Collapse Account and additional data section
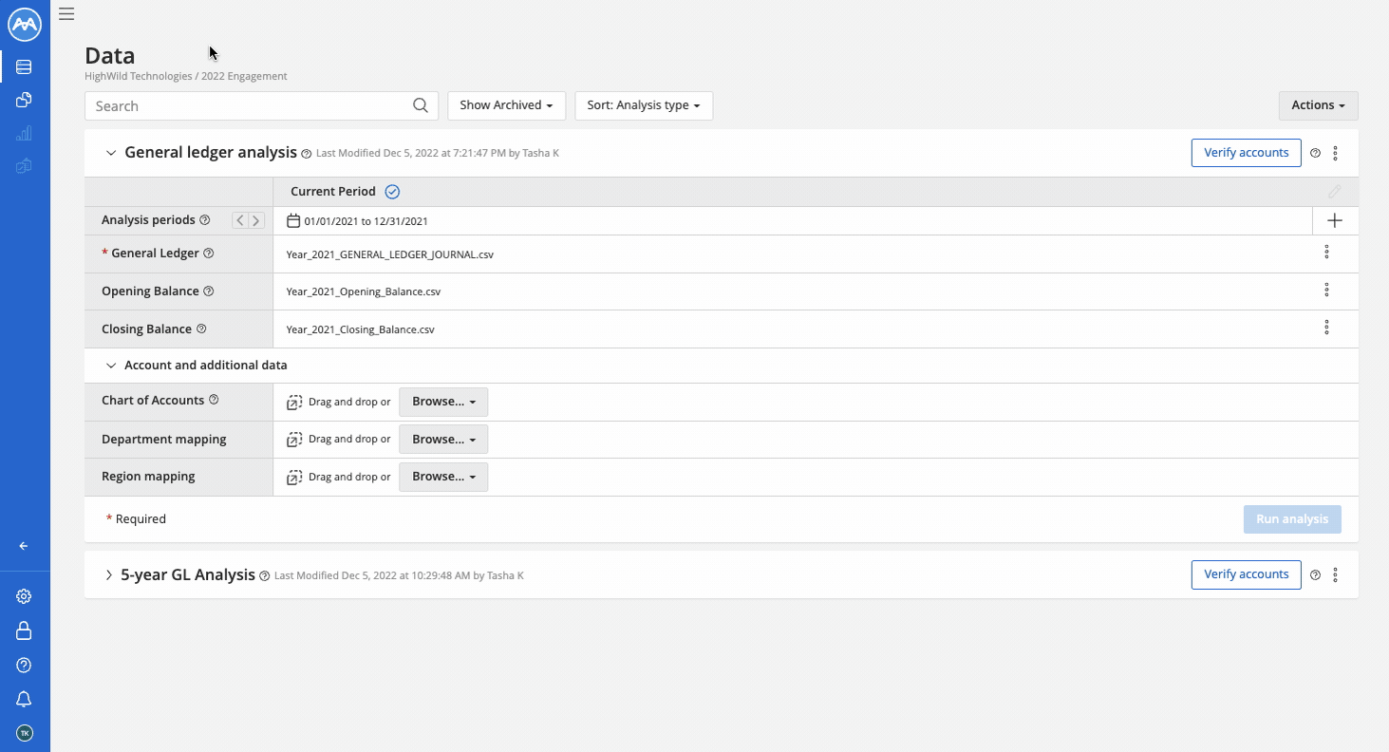1389x752 pixels. pyautogui.click(x=111, y=366)
